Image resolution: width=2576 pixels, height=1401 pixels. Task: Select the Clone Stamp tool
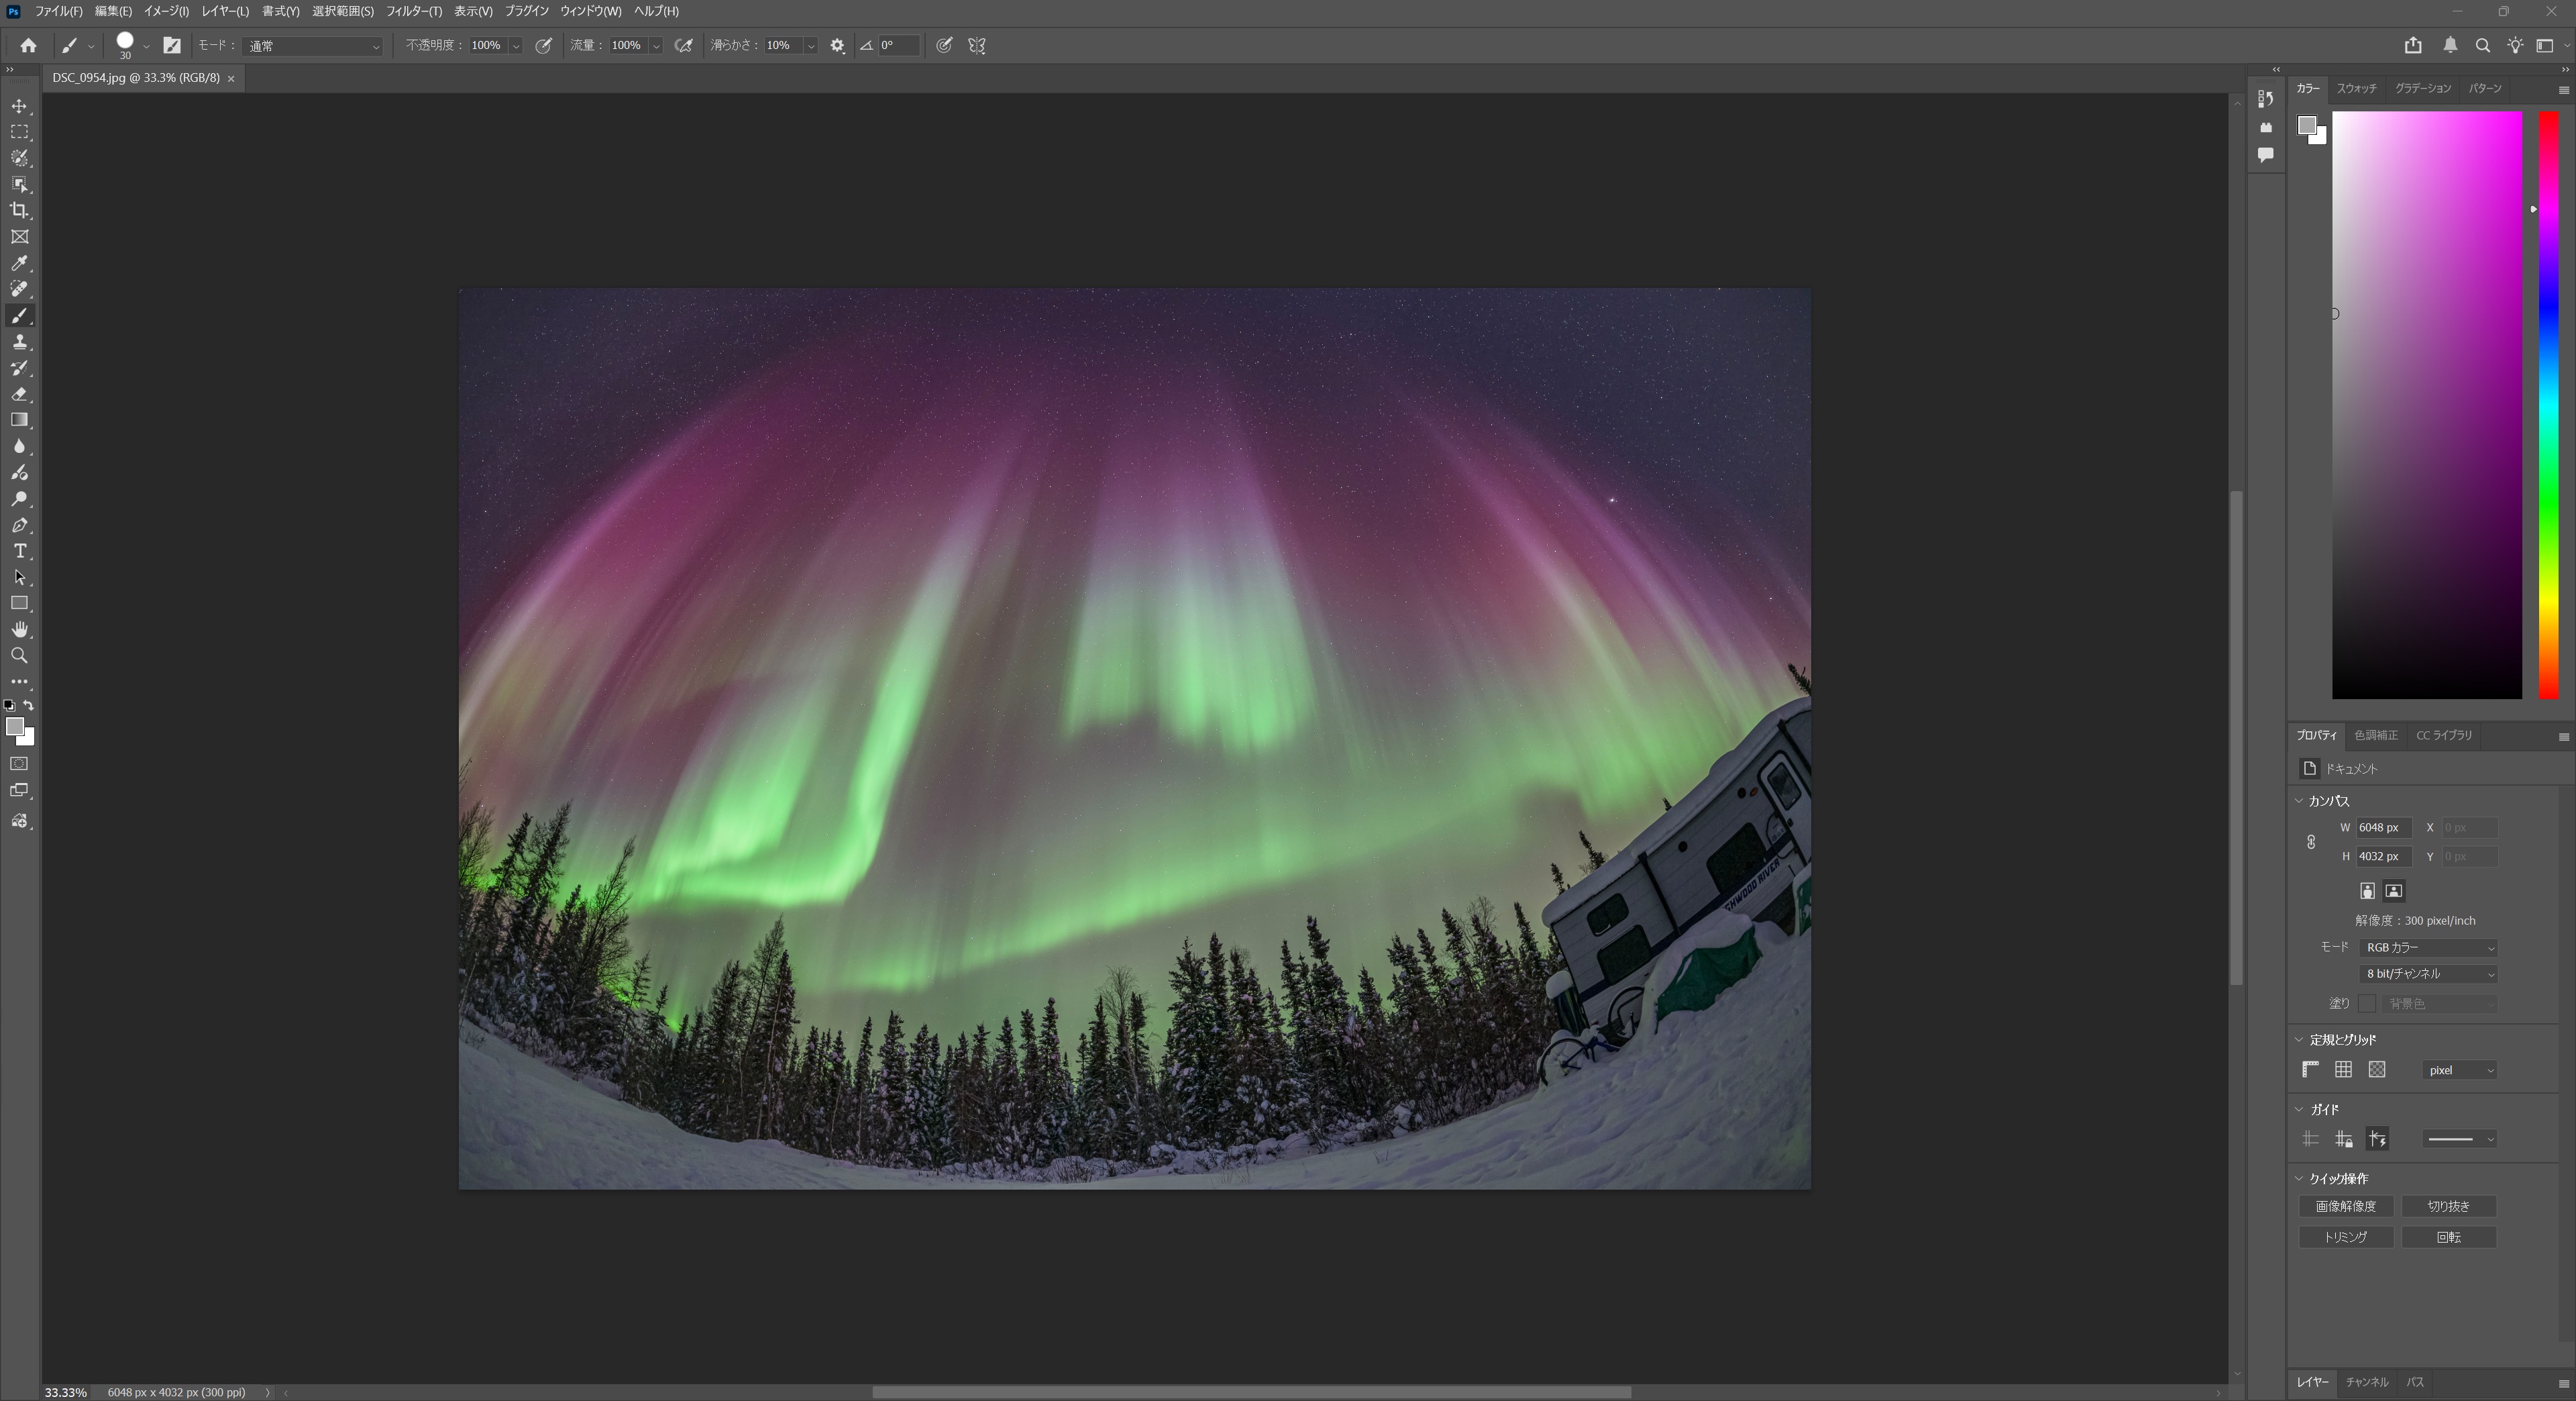(19, 342)
